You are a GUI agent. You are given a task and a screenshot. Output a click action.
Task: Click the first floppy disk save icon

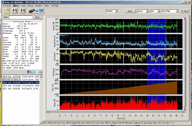click(x=15, y=11)
